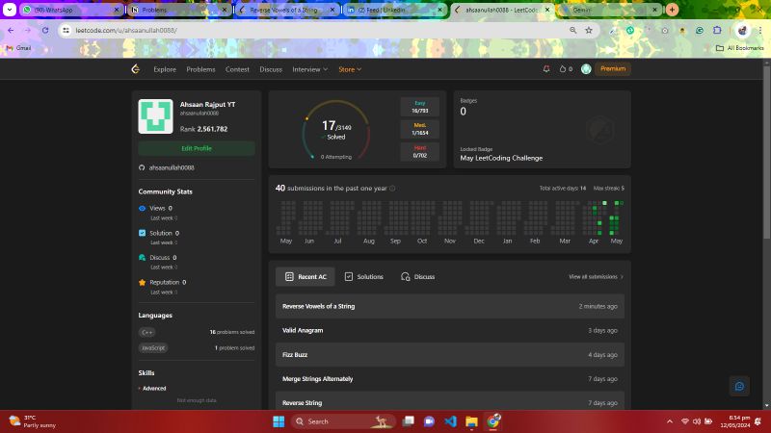
Task: Click the Med. solved count box
Action: (x=420, y=129)
